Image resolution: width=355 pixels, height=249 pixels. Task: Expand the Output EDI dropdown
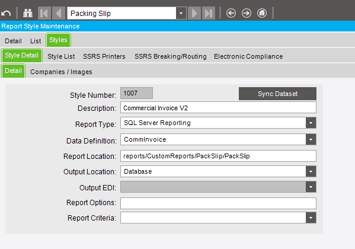coord(311,187)
